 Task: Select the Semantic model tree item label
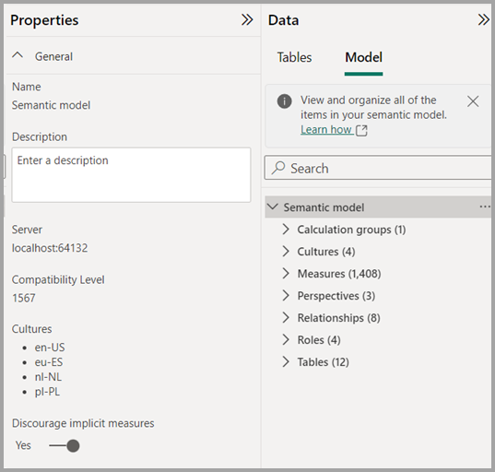coord(324,207)
